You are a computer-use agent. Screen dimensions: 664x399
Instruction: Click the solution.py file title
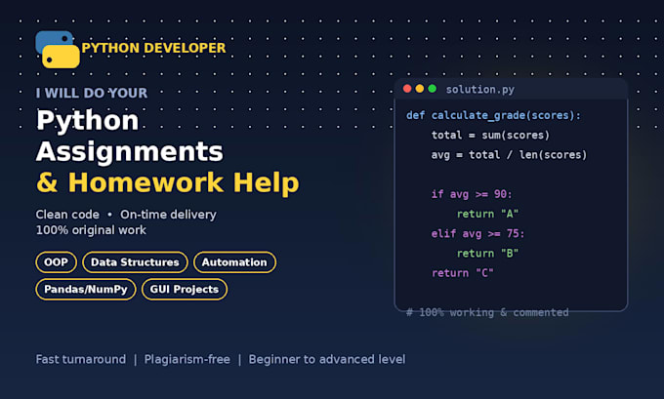tap(479, 90)
